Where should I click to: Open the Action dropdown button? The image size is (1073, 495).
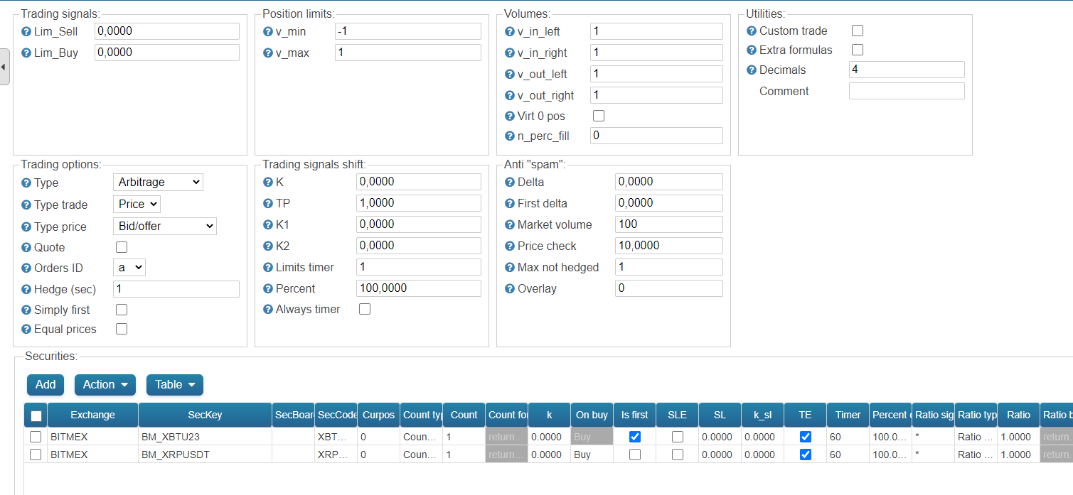(105, 385)
